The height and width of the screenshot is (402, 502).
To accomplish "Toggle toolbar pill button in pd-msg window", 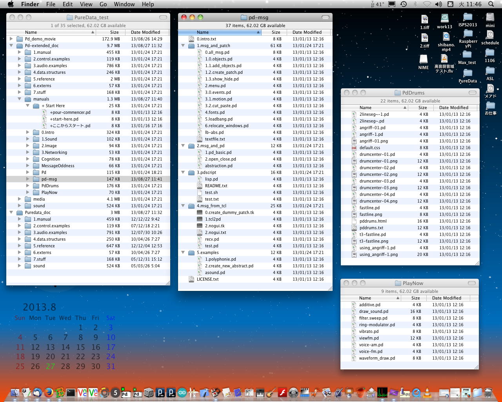I will [325, 17].
